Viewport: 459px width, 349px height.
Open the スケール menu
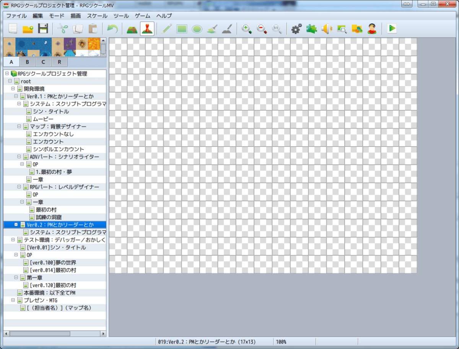tap(97, 16)
